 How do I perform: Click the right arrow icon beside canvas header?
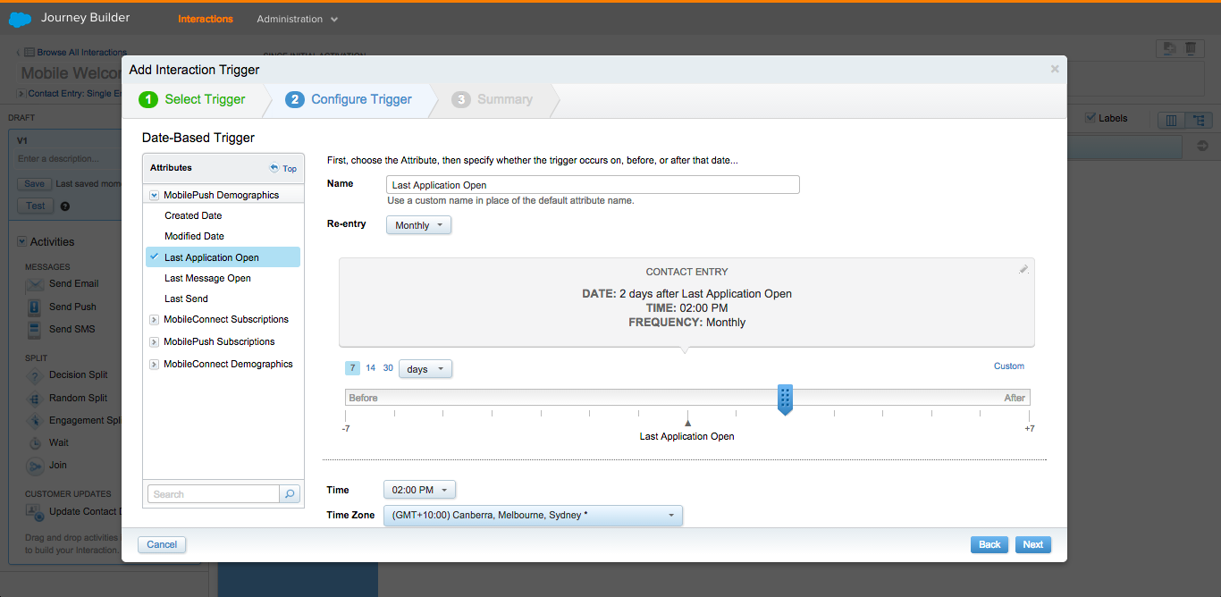click(1202, 146)
